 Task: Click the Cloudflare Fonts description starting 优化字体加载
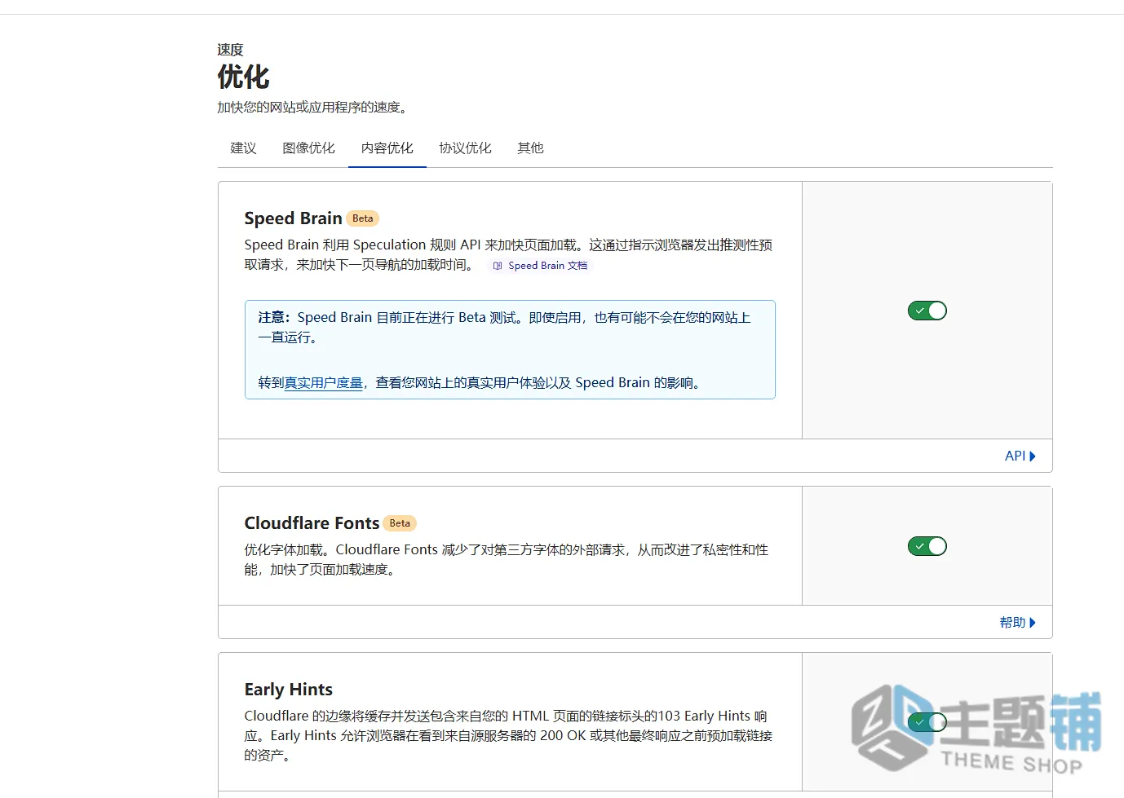[x=507, y=560]
